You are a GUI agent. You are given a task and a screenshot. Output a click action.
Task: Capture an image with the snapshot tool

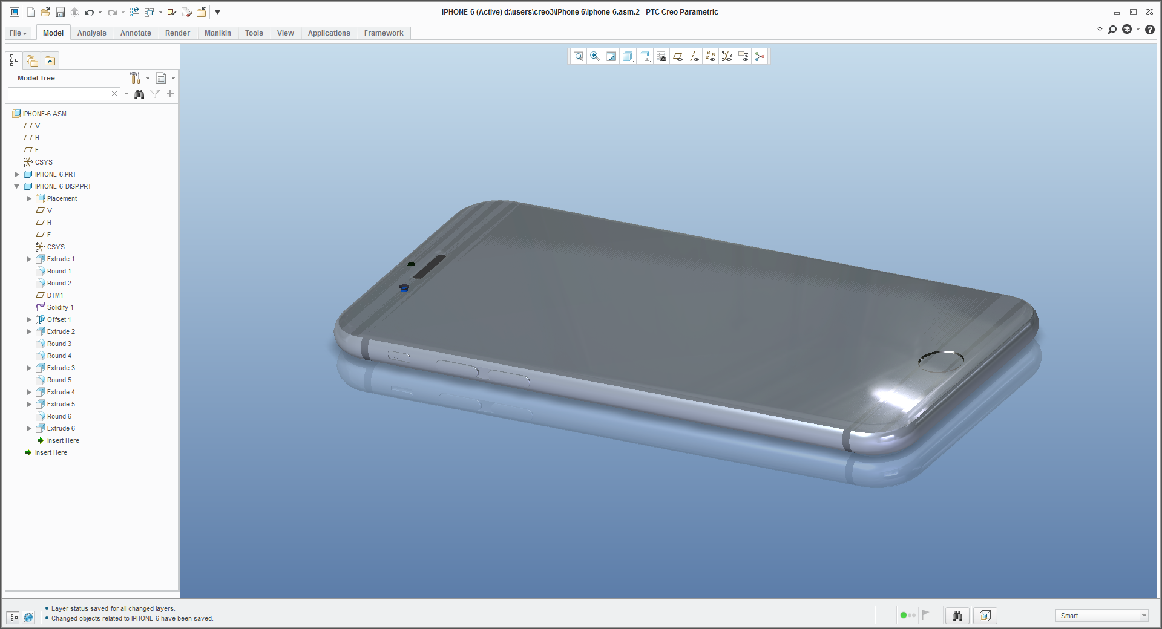tap(661, 56)
